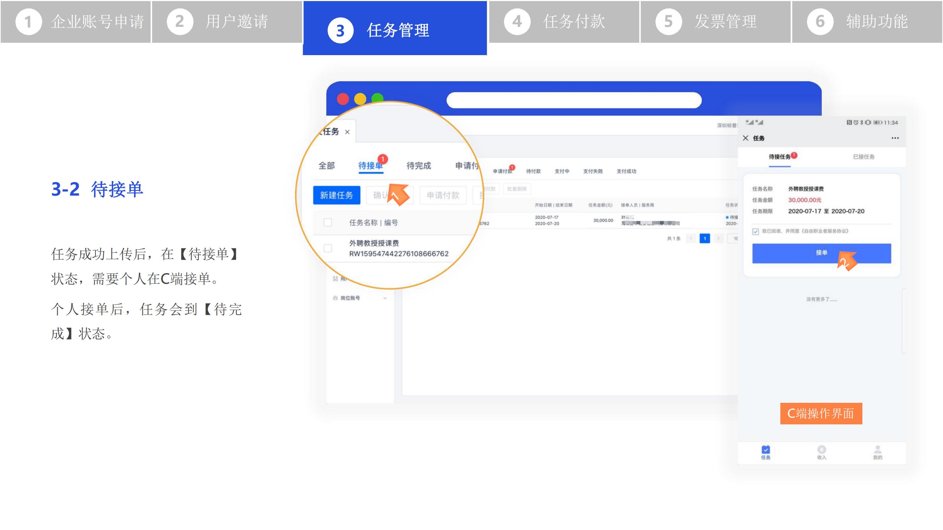
Task: Tap the 任务 icon in mobile bottom bar
Action: [x=766, y=449]
